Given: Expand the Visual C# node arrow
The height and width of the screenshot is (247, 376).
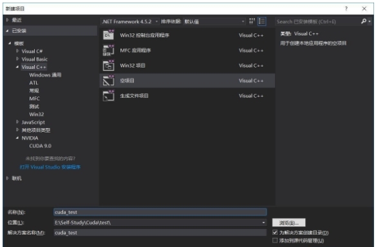Looking at the screenshot, I should tap(17, 51).
